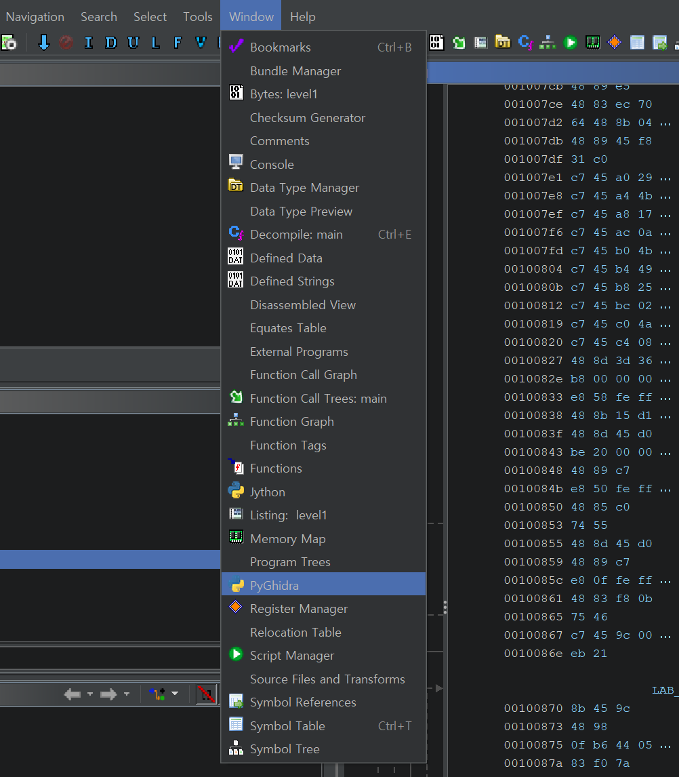Open Bytes viewer from toolbar binary icon
The width and height of the screenshot is (679, 777).
[436, 43]
